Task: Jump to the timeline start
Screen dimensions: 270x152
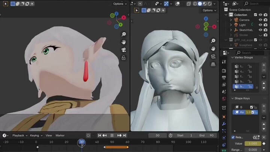Action: [x=99, y=135]
